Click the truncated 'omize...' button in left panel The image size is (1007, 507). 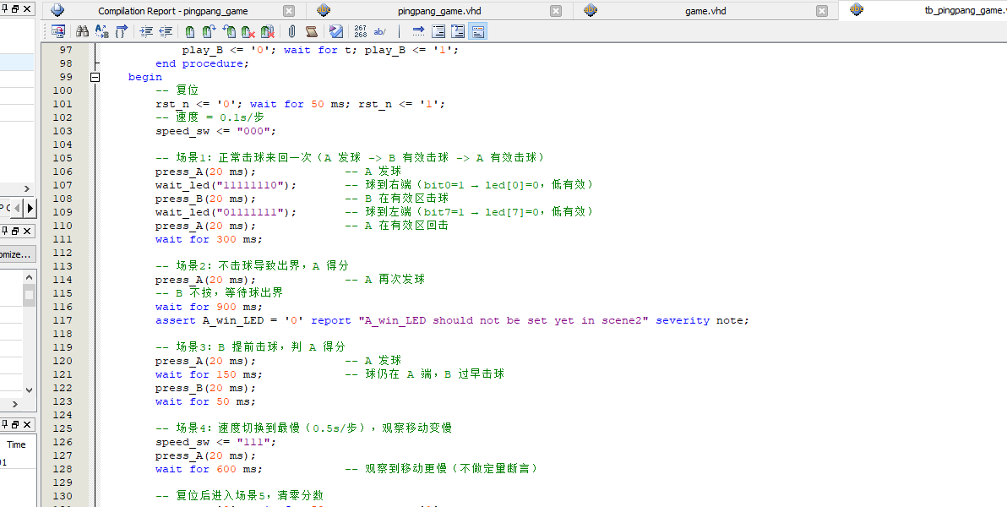point(17,254)
